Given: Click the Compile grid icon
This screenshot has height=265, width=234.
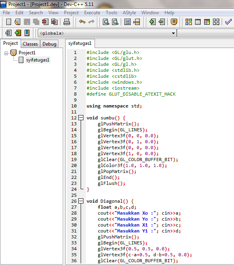Looking at the screenshot, I should (x=189, y=22).
